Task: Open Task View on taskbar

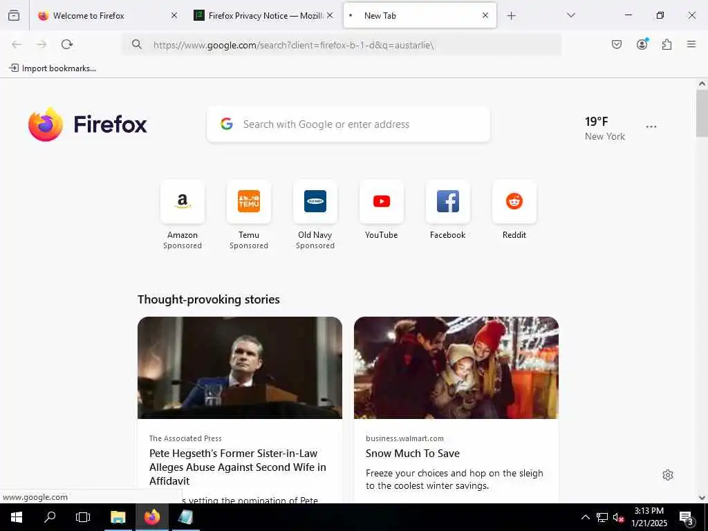Action: point(83,517)
